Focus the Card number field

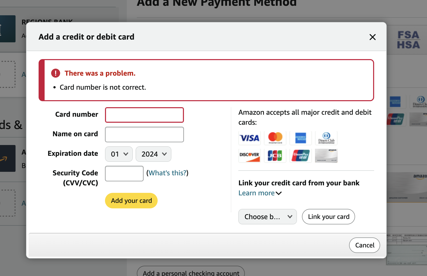pyautogui.click(x=144, y=115)
